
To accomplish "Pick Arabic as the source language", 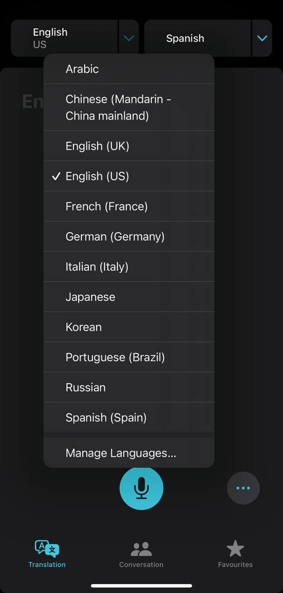I will pos(129,69).
